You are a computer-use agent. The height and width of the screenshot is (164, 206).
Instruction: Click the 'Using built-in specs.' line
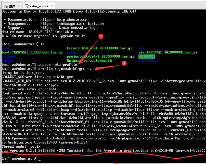(23, 73)
